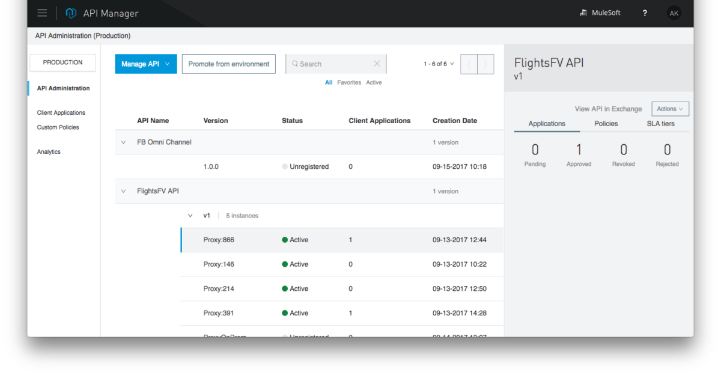Viewport: 721px width, 375px height.
Task: Switch to the Policies tab
Action: coord(606,123)
